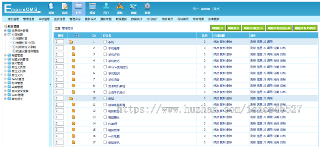Collapse the 栏目管理 tree node
The height and width of the screenshot is (148, 321).
5,35
